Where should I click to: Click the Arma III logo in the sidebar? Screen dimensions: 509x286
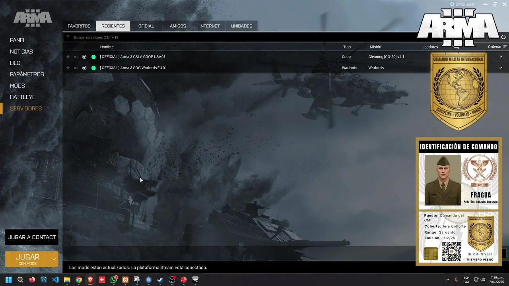point(33,19)
